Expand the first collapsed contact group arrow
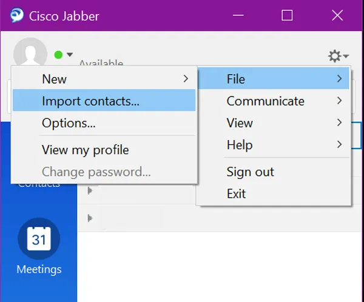The width and height of the screenshot is (364, 302). click(90, 192)
